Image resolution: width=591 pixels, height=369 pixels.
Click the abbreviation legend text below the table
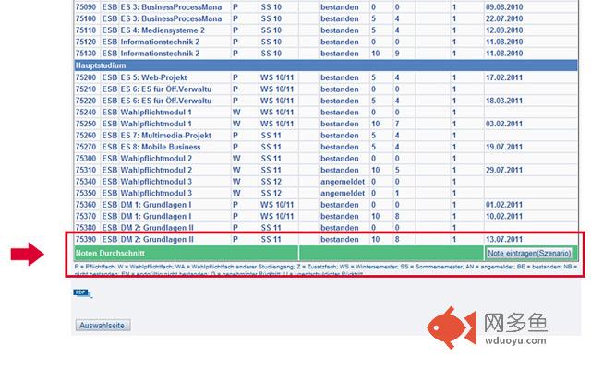(326, 270)
